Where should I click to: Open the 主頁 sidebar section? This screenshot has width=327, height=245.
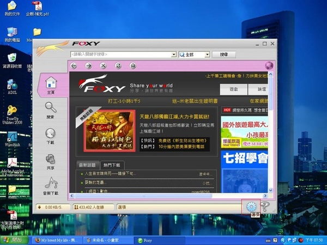coord(51,85)
